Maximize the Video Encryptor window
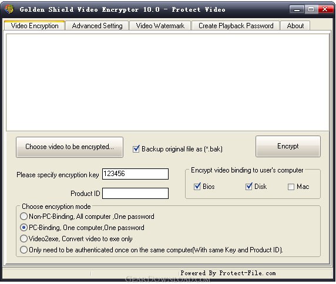Viewport: 336px width, 284px height. [311, 9]
